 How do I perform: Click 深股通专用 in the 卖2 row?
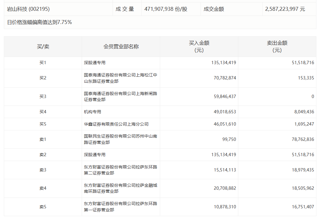pyautogui.click(x=95, y=155)
